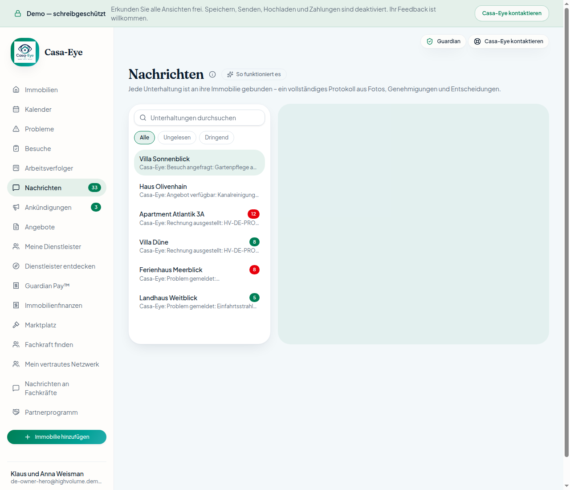
Task: Click the Guardian button
Action: (x=444, y=41)
